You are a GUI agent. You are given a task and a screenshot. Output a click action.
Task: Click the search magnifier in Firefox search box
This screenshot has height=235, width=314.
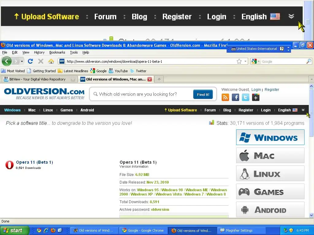309,61
